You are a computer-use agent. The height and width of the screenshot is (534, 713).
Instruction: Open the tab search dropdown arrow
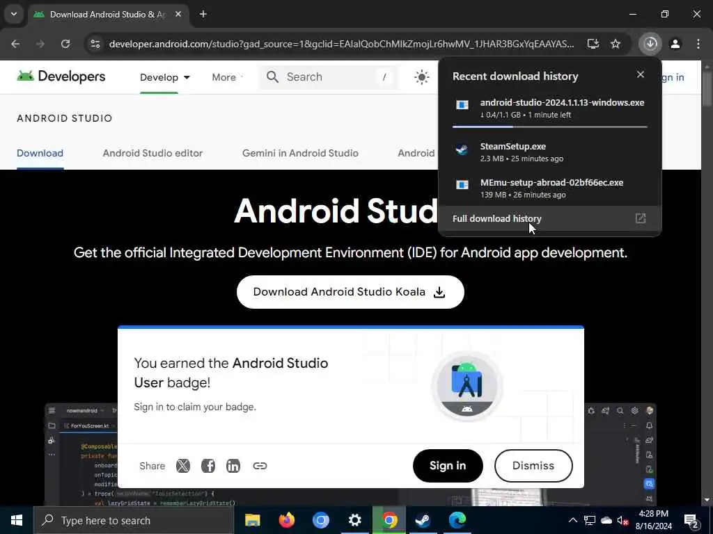click(14, 14)
